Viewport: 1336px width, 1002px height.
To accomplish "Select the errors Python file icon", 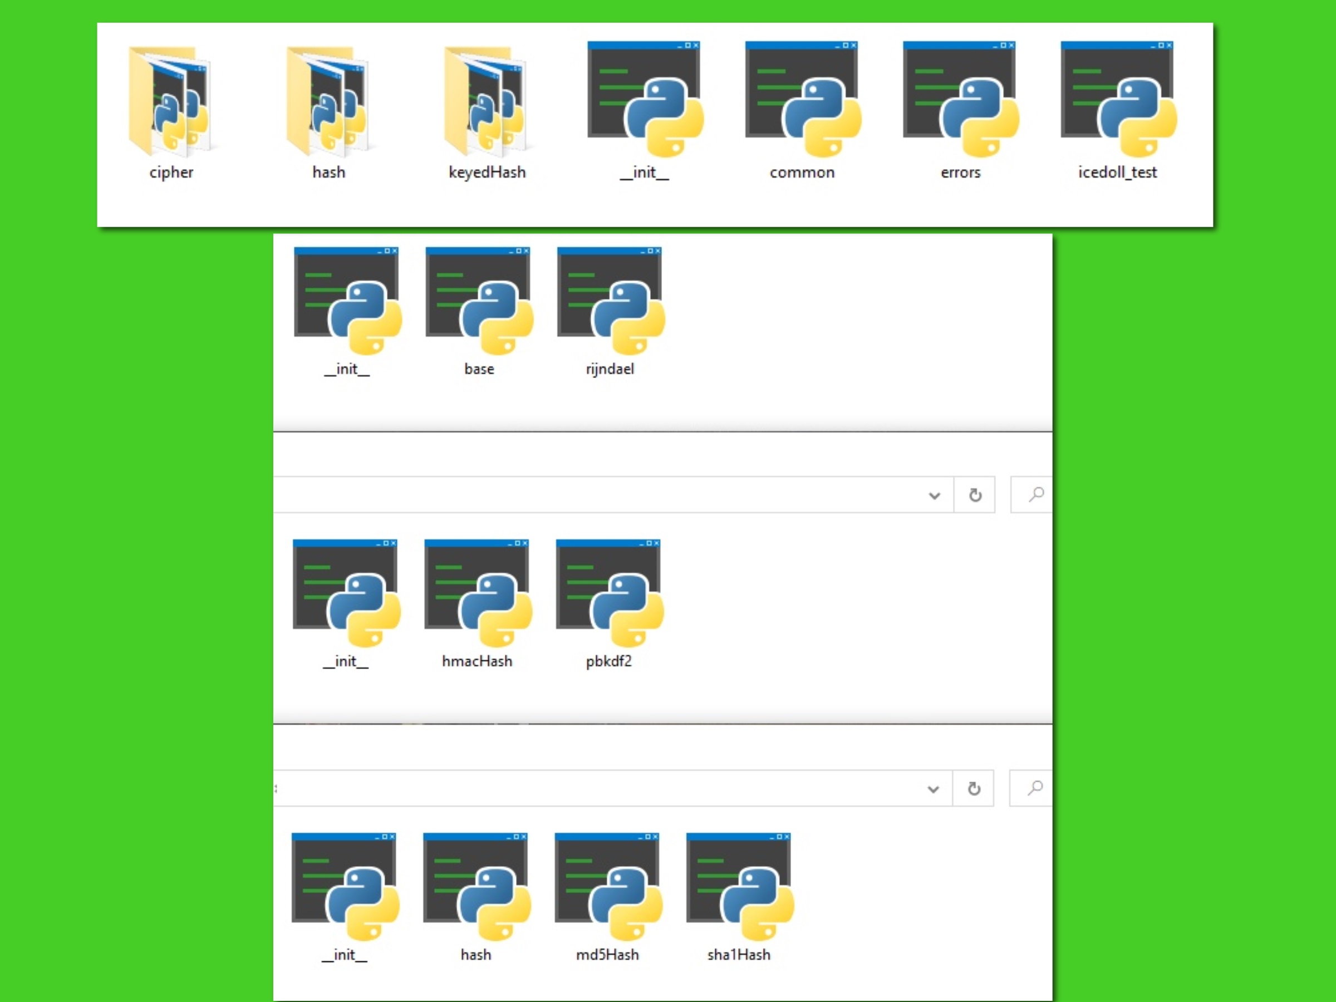I will tap(960, 99).
